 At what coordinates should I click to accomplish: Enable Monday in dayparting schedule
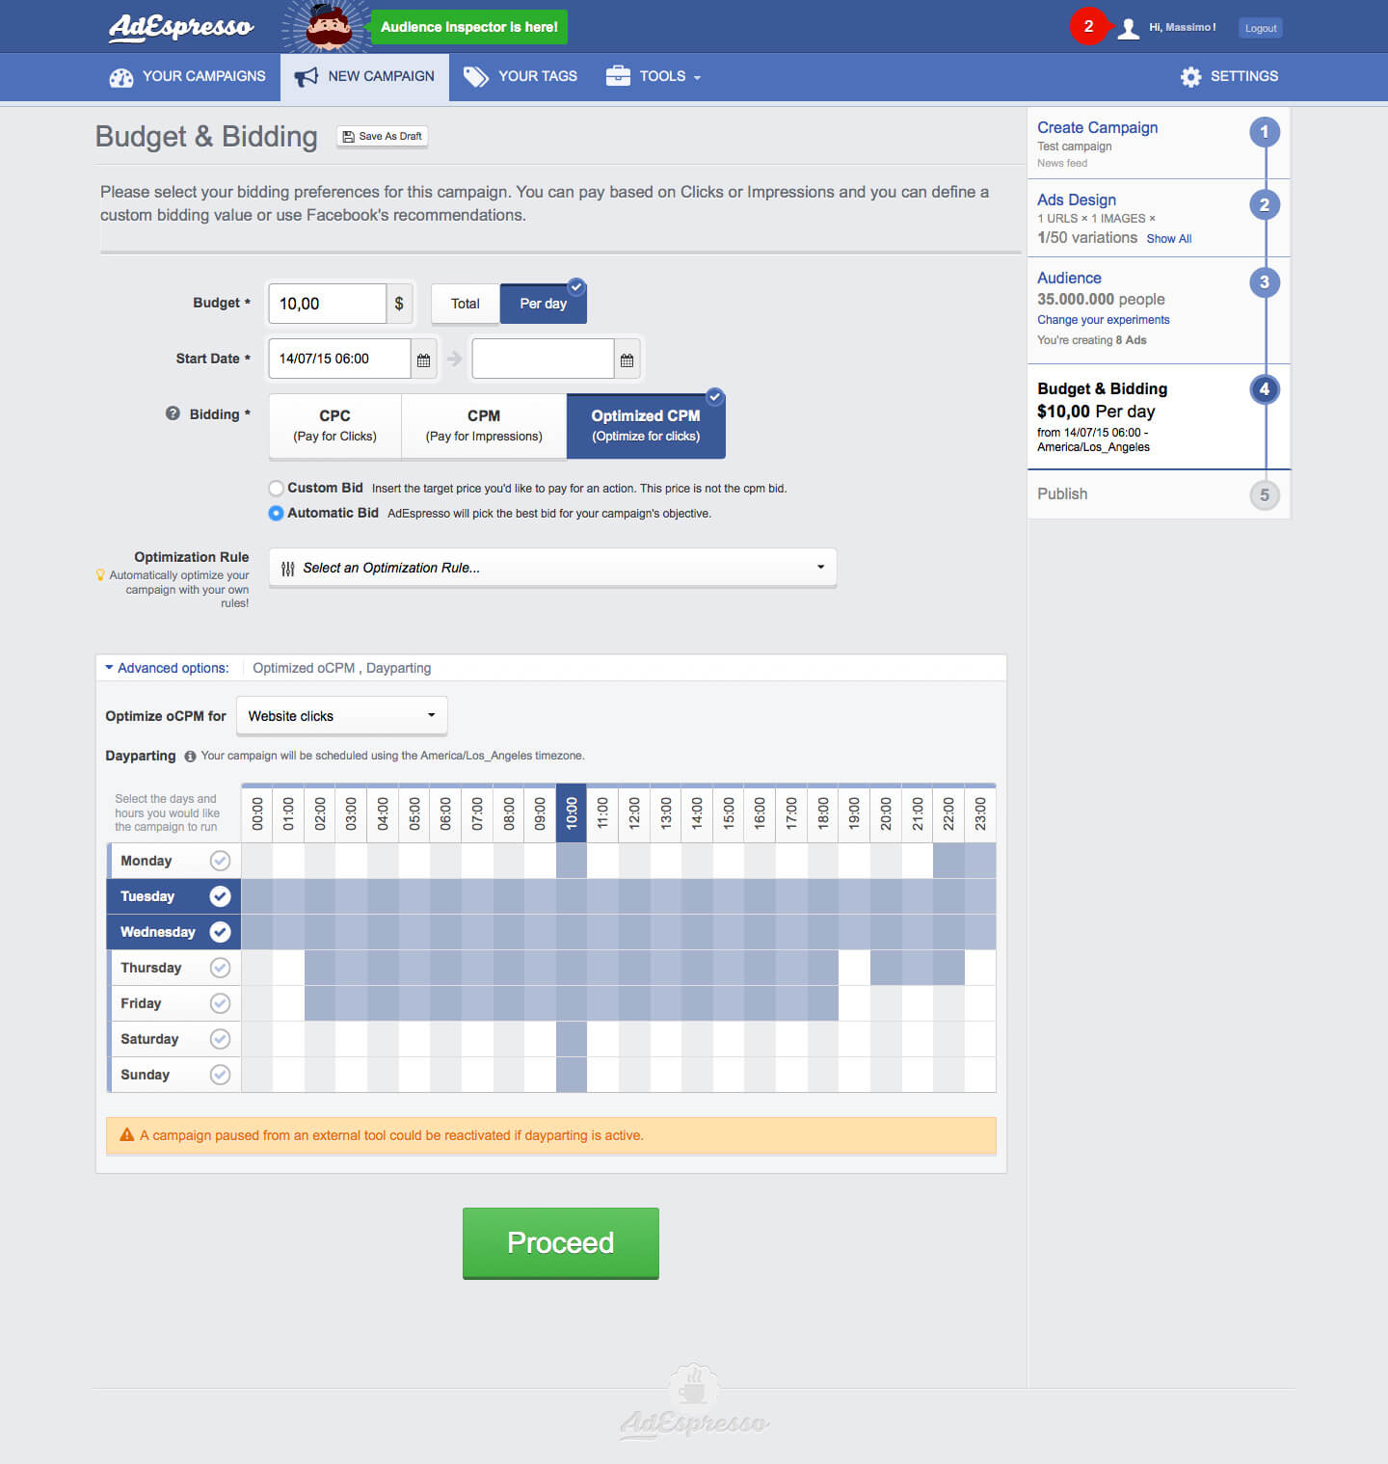(x=220, y=861)
